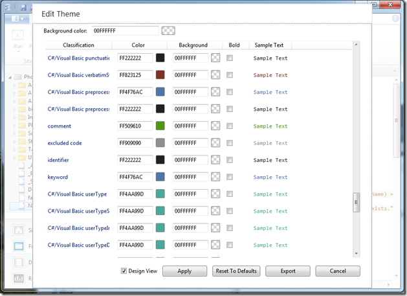Image resolution: width=407 pixels, height=296 pixels.
Task: Select the comment classification label
Action: 59,126
